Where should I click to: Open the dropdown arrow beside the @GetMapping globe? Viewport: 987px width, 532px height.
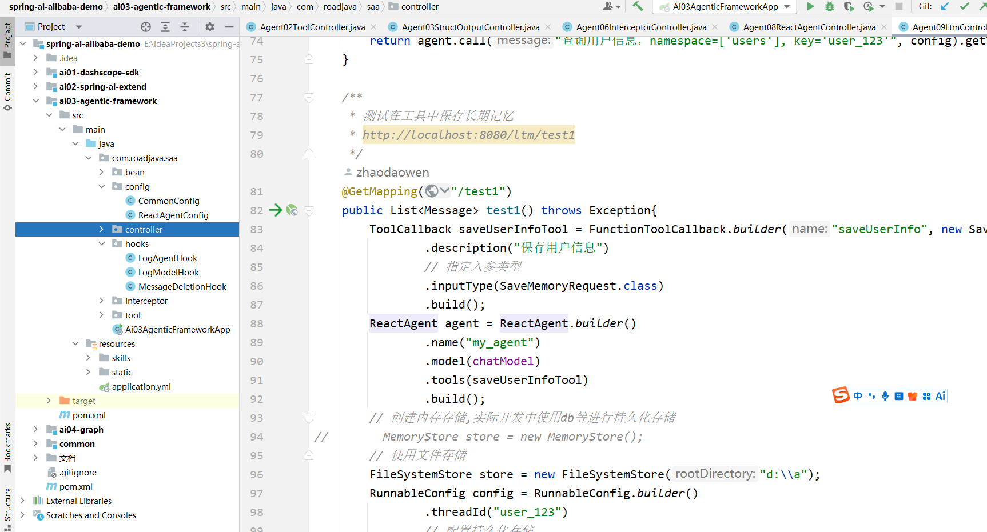445,191
